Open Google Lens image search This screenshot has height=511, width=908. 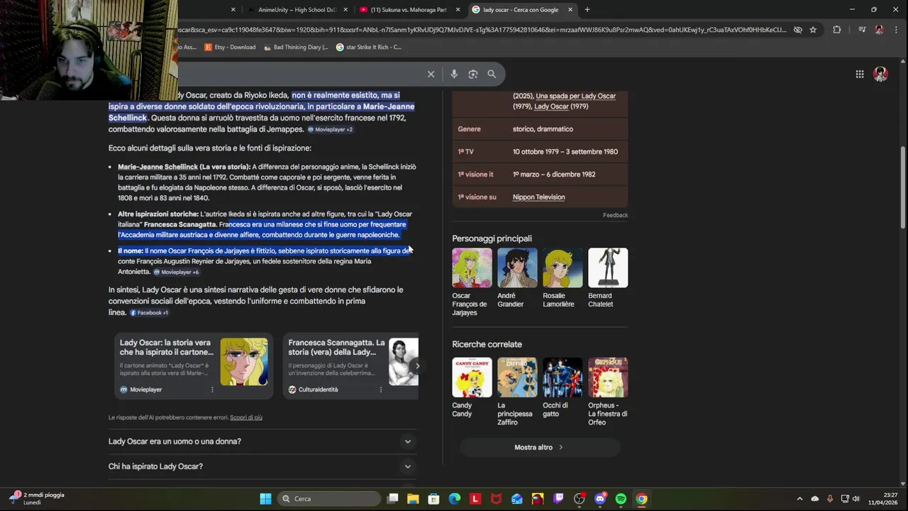click(x=473, y=74)
